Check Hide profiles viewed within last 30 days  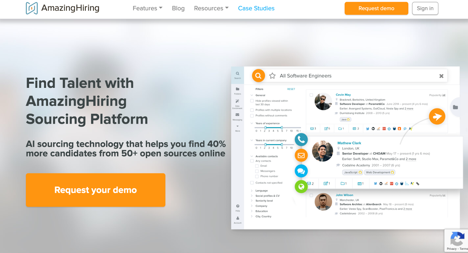pos(252,101)
